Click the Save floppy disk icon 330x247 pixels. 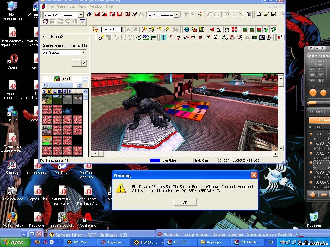point(274,14)
